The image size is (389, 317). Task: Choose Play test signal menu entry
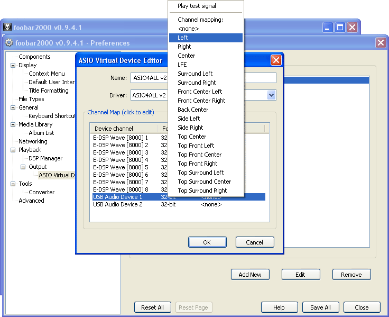206,6
